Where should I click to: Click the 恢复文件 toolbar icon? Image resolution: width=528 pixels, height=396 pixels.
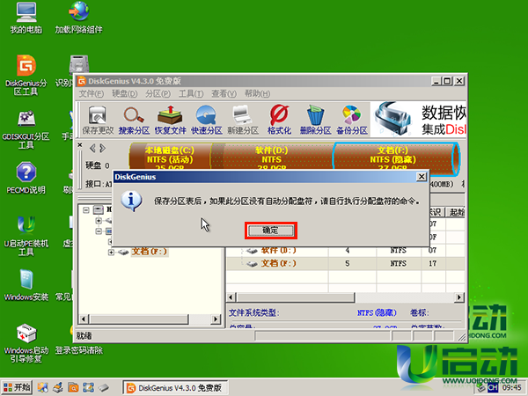click(170, 120)
